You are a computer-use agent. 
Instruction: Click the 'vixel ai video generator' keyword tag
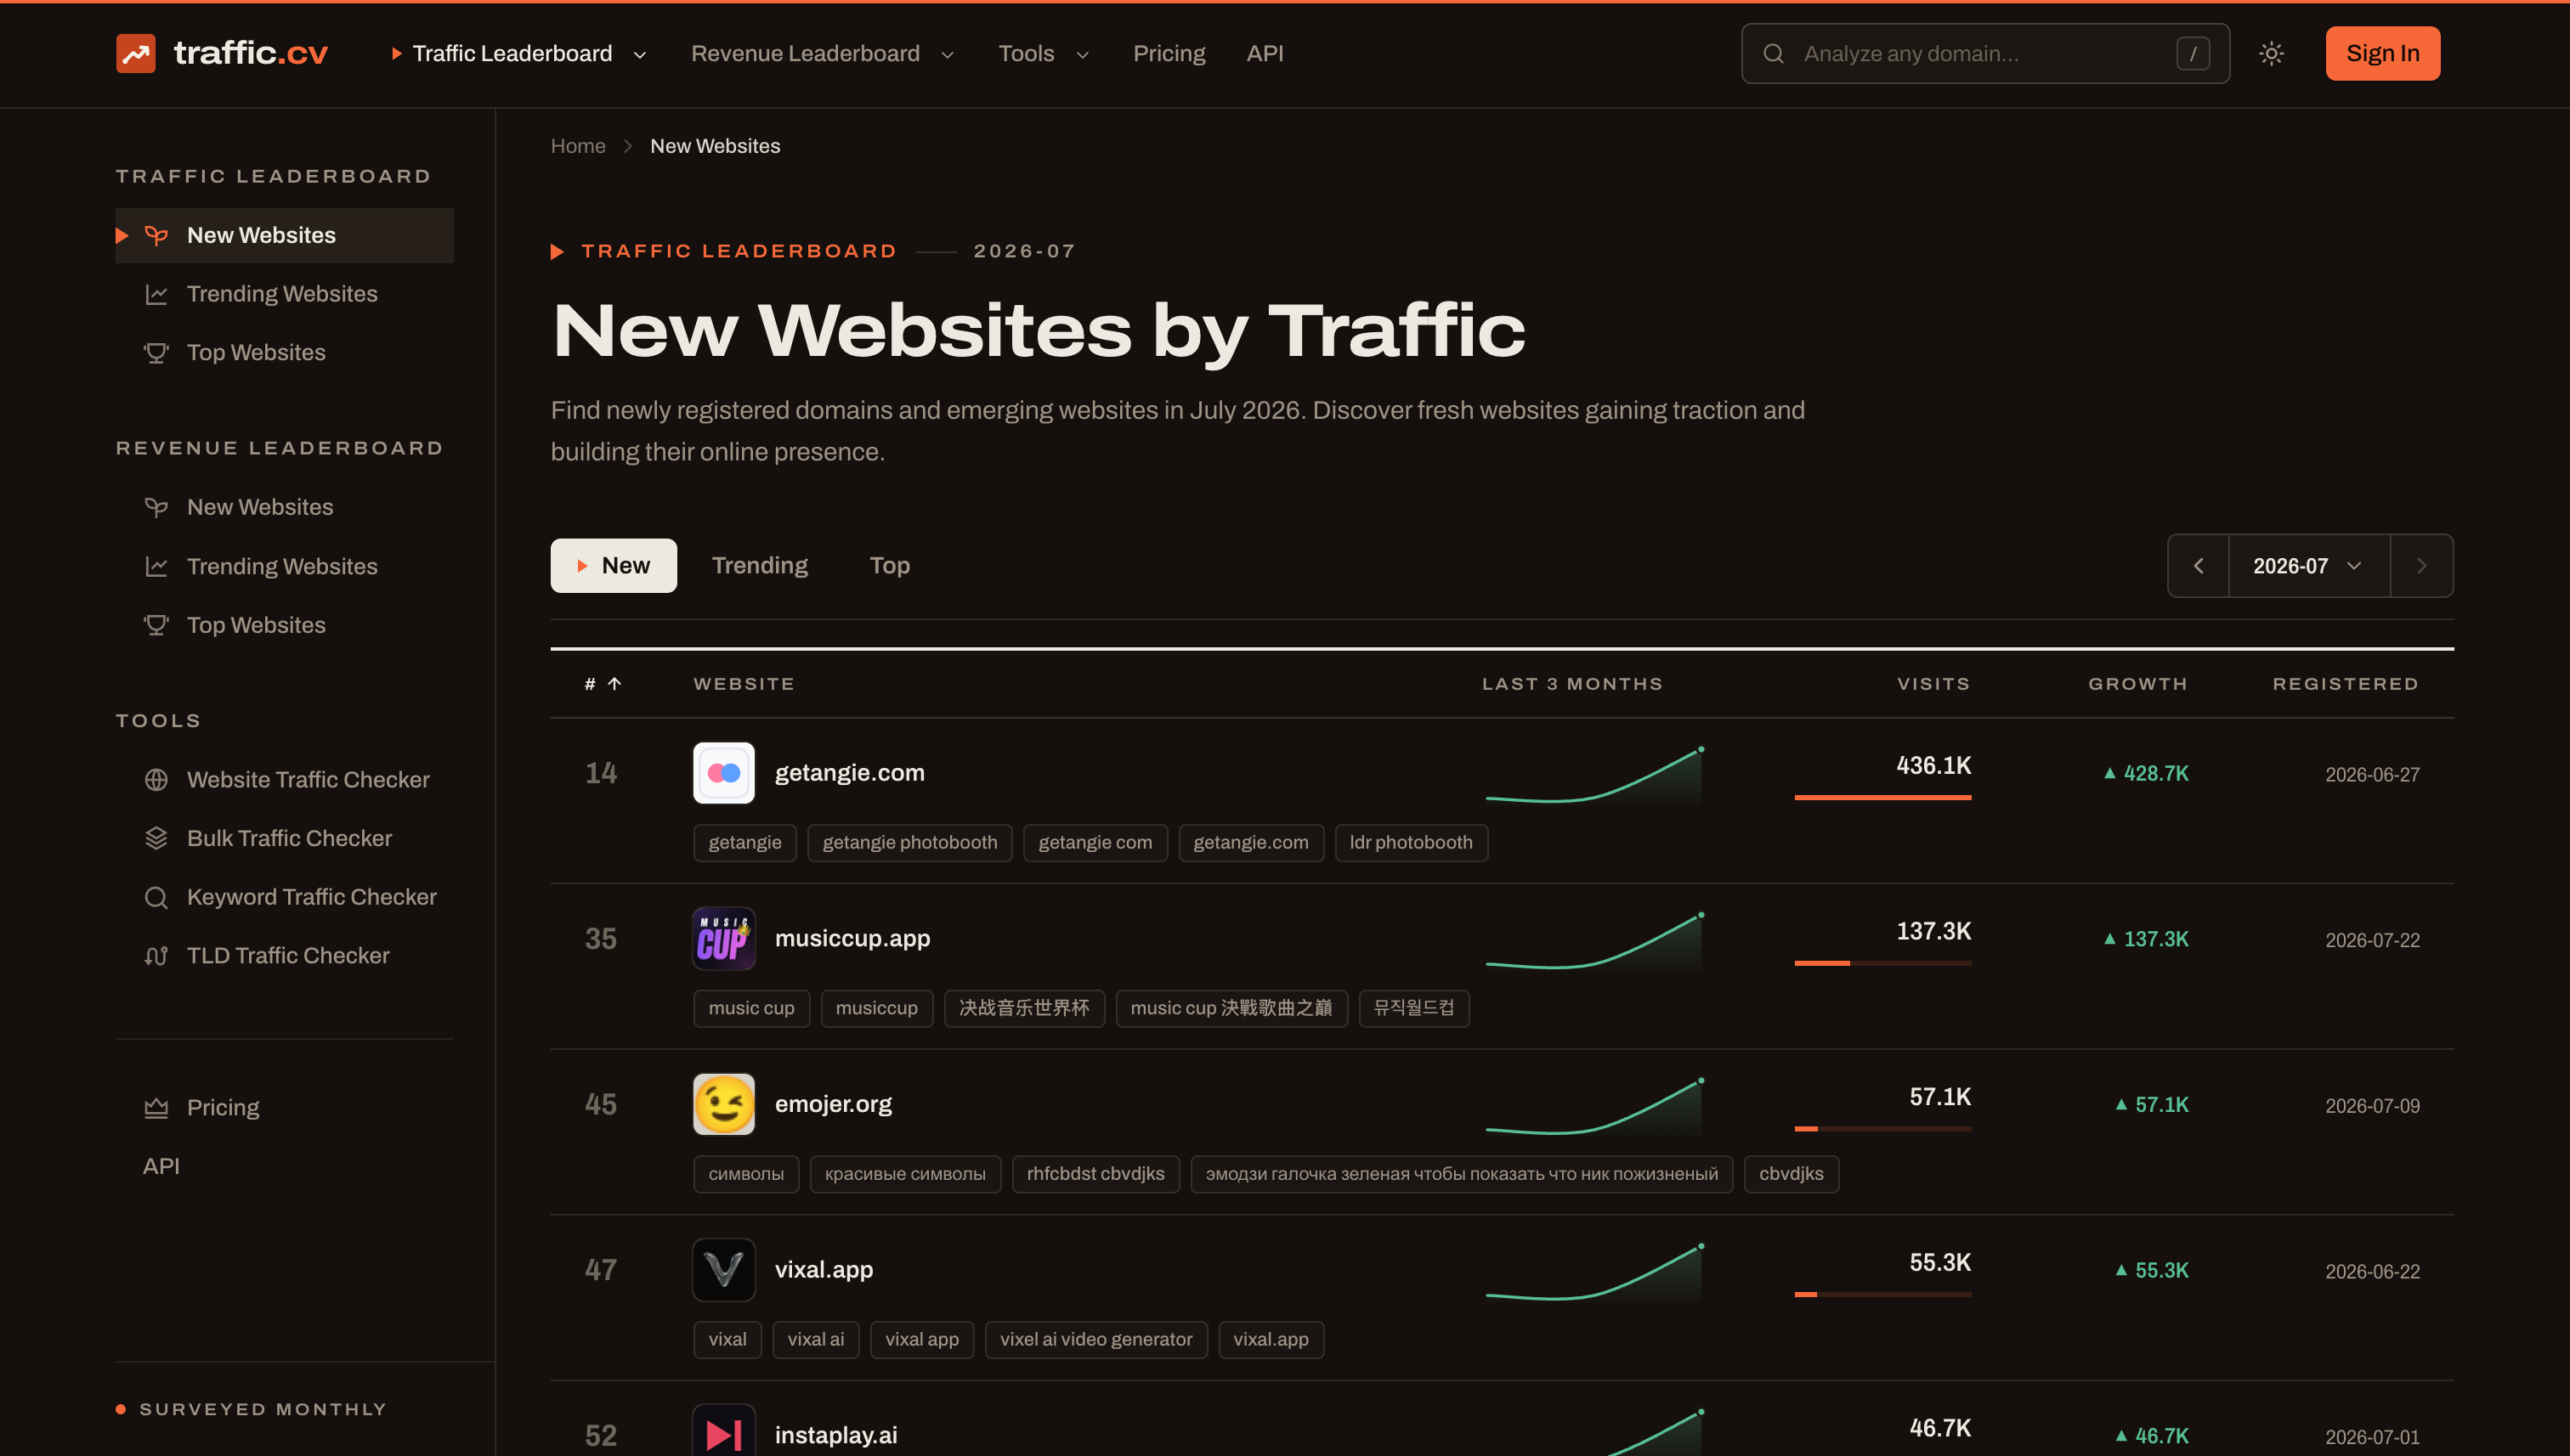[1095, 1340]
